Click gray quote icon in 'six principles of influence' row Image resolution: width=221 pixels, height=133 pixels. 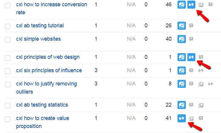tap(201, 70)
